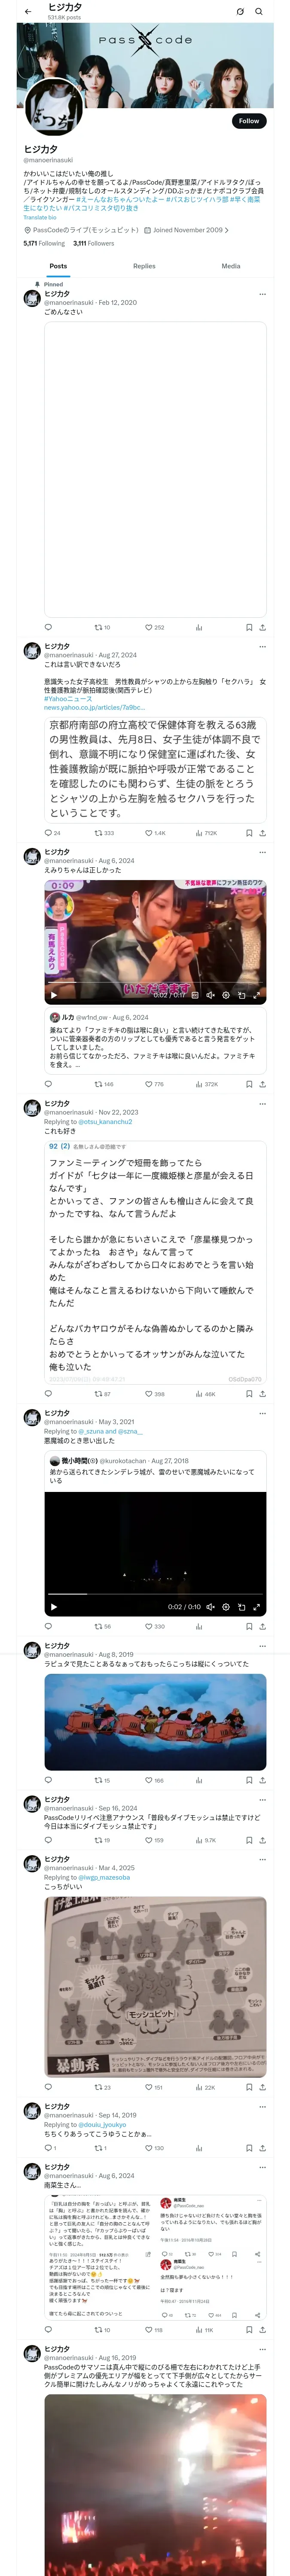Follow the ヒジカタ account
The height and width of the screenshot is (2576, 290).
pos(248,121)
